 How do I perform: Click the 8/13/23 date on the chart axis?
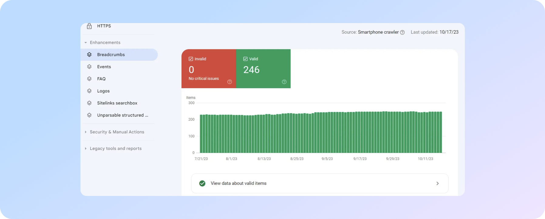[x=264, y=159]
